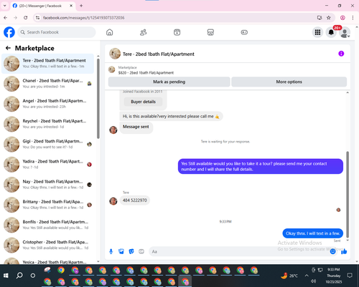Open the Brittany conversation
Image resolution: width=359 pixels, height=287 pixels.
coord(47,205)
